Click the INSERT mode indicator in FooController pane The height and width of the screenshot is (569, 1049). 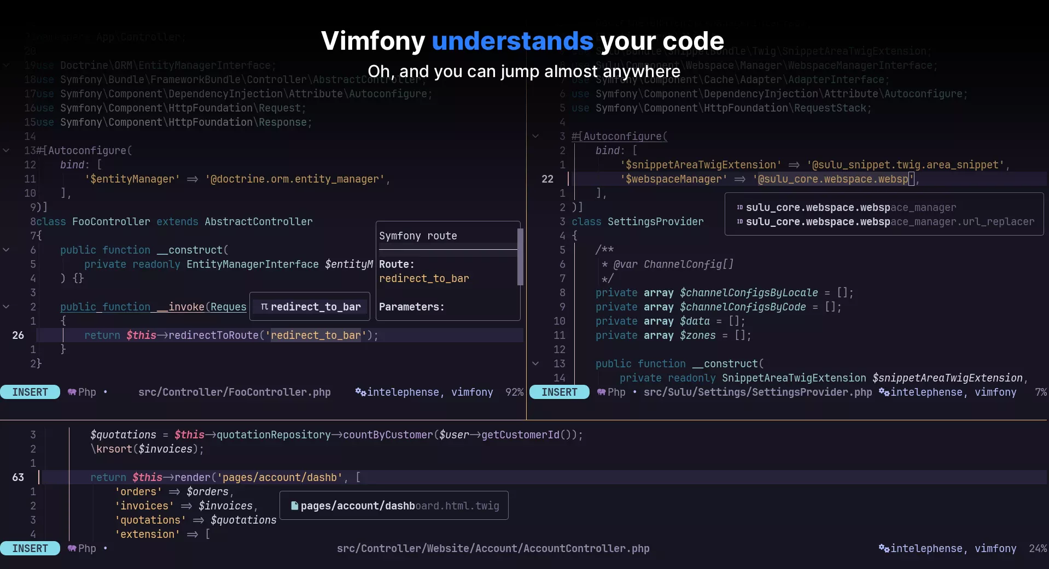(x=30, y=392)
